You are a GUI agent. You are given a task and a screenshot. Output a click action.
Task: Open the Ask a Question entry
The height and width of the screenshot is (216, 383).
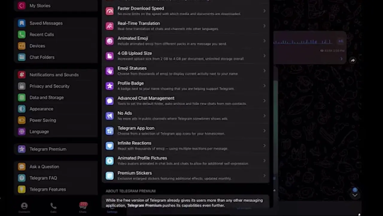pyautogui.click(x=56, y=167)
